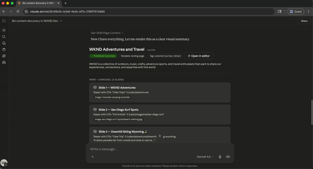The height and width of the screenshot is (169, 313).
Task: Start dictation with microphone icon
Action: 220,157
